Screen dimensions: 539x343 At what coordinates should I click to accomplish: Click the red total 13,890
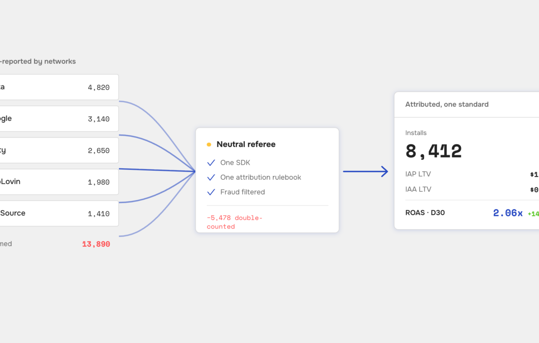[96, 244]
